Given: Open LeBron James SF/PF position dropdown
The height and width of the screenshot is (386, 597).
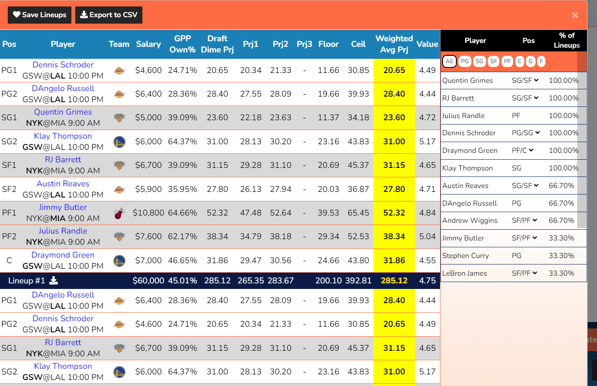Looking at the screenshot, I should (524, 274).
